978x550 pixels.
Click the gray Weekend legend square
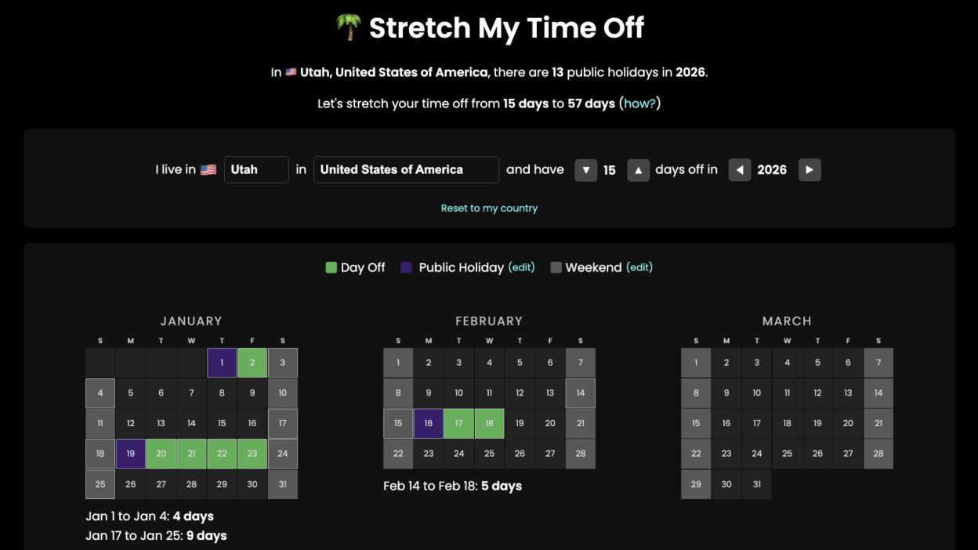point(556,267)
